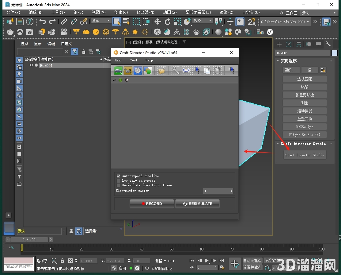Toggle visibility eye of Box001

click(31, 65)
